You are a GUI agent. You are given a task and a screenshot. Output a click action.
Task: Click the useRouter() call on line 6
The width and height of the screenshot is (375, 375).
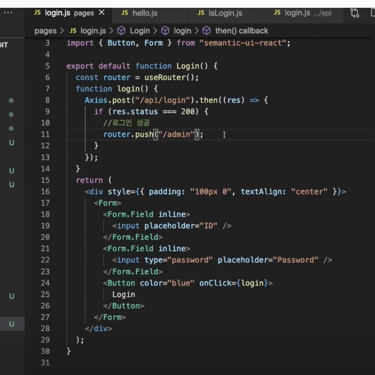(169, 77)
